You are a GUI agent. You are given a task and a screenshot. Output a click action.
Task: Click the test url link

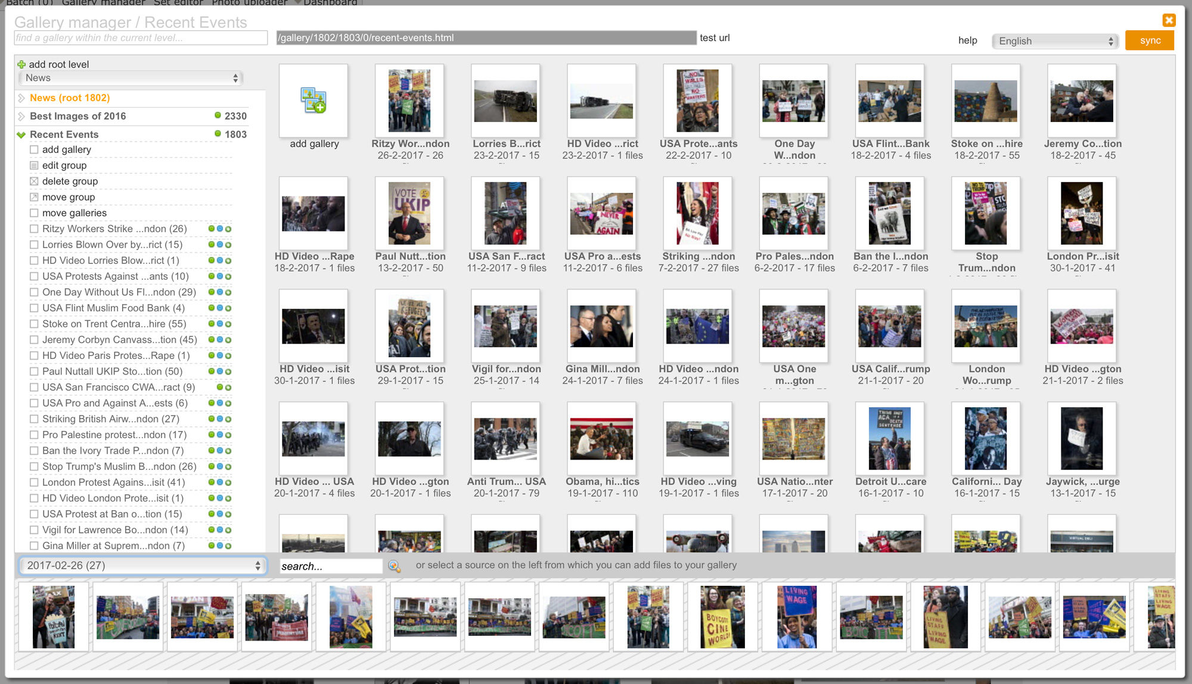tap(715, 38)
